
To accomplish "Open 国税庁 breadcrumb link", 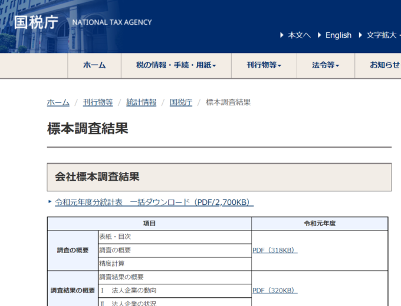I will 181,102.
